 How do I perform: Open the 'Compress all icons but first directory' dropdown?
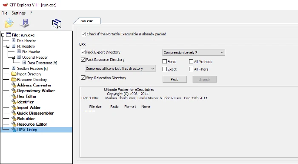pyautogui.click(x=120, y=69)
